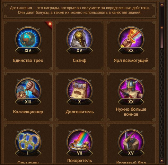The width and height of the screenshot is (168, 165).
Task: Open the Олимпиец rings achievement icon
Action: [28, 142]
